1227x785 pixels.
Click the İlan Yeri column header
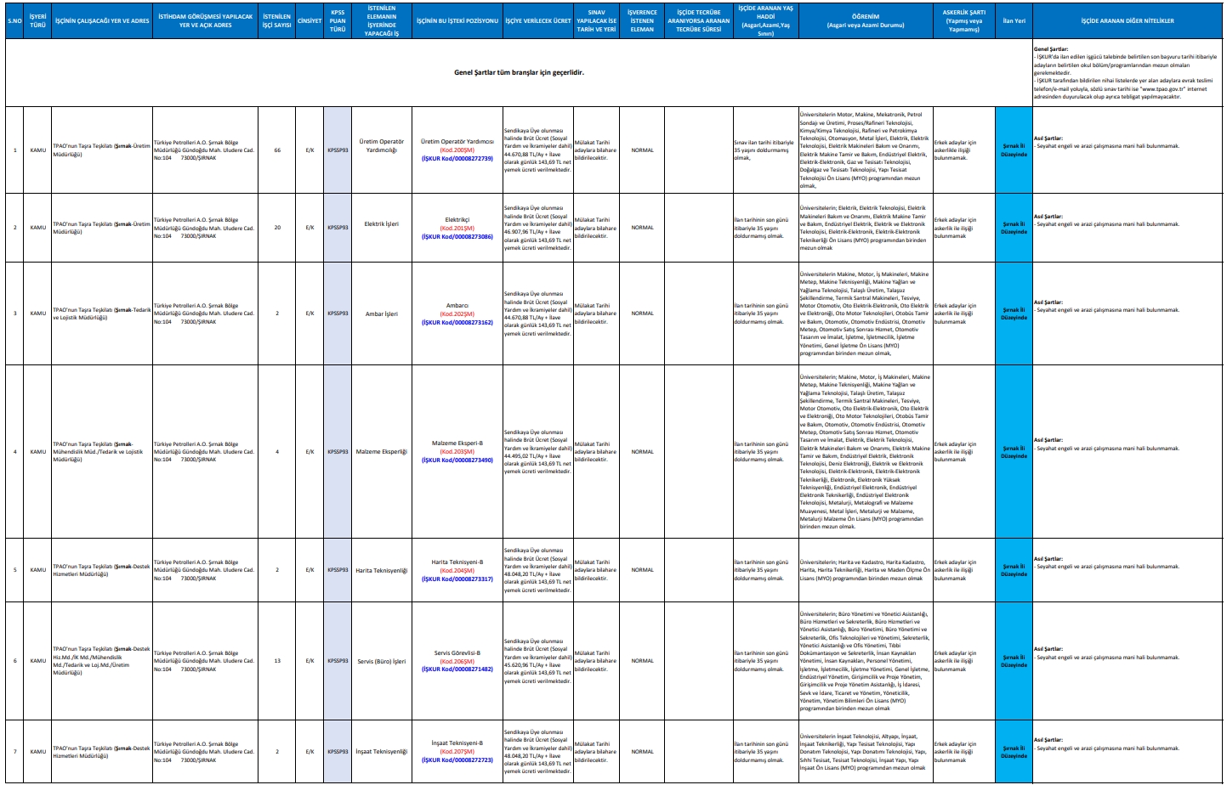(x=1014, y=20)
